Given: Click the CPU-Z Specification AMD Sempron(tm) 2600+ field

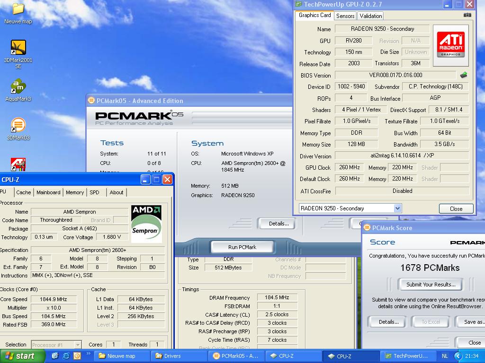Looking at the screenshot, I should coord(98,250).
